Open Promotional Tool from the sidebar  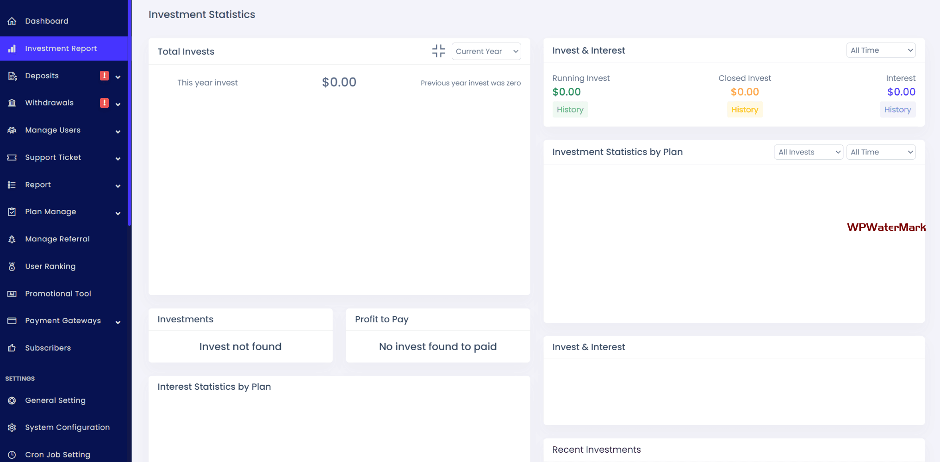[58, 294]
